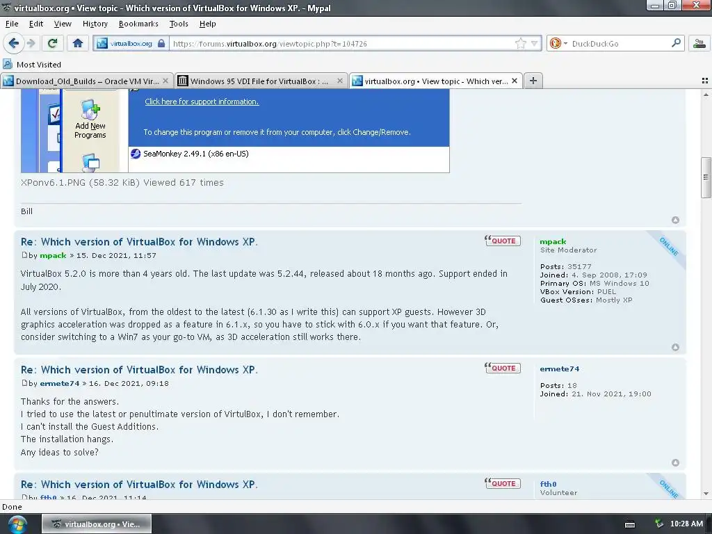Switch to Download_Old_Builds Oracle VM tab

tap(87, 81)
